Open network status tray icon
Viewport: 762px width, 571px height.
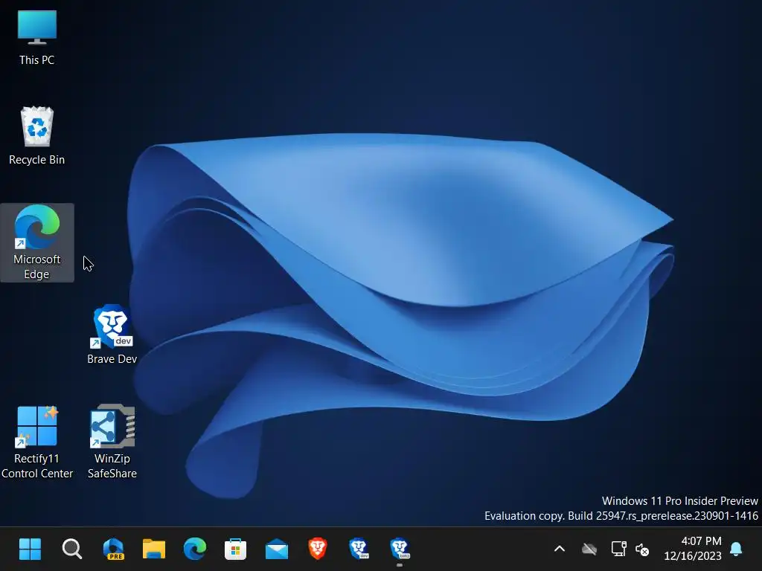coord(618,549)
